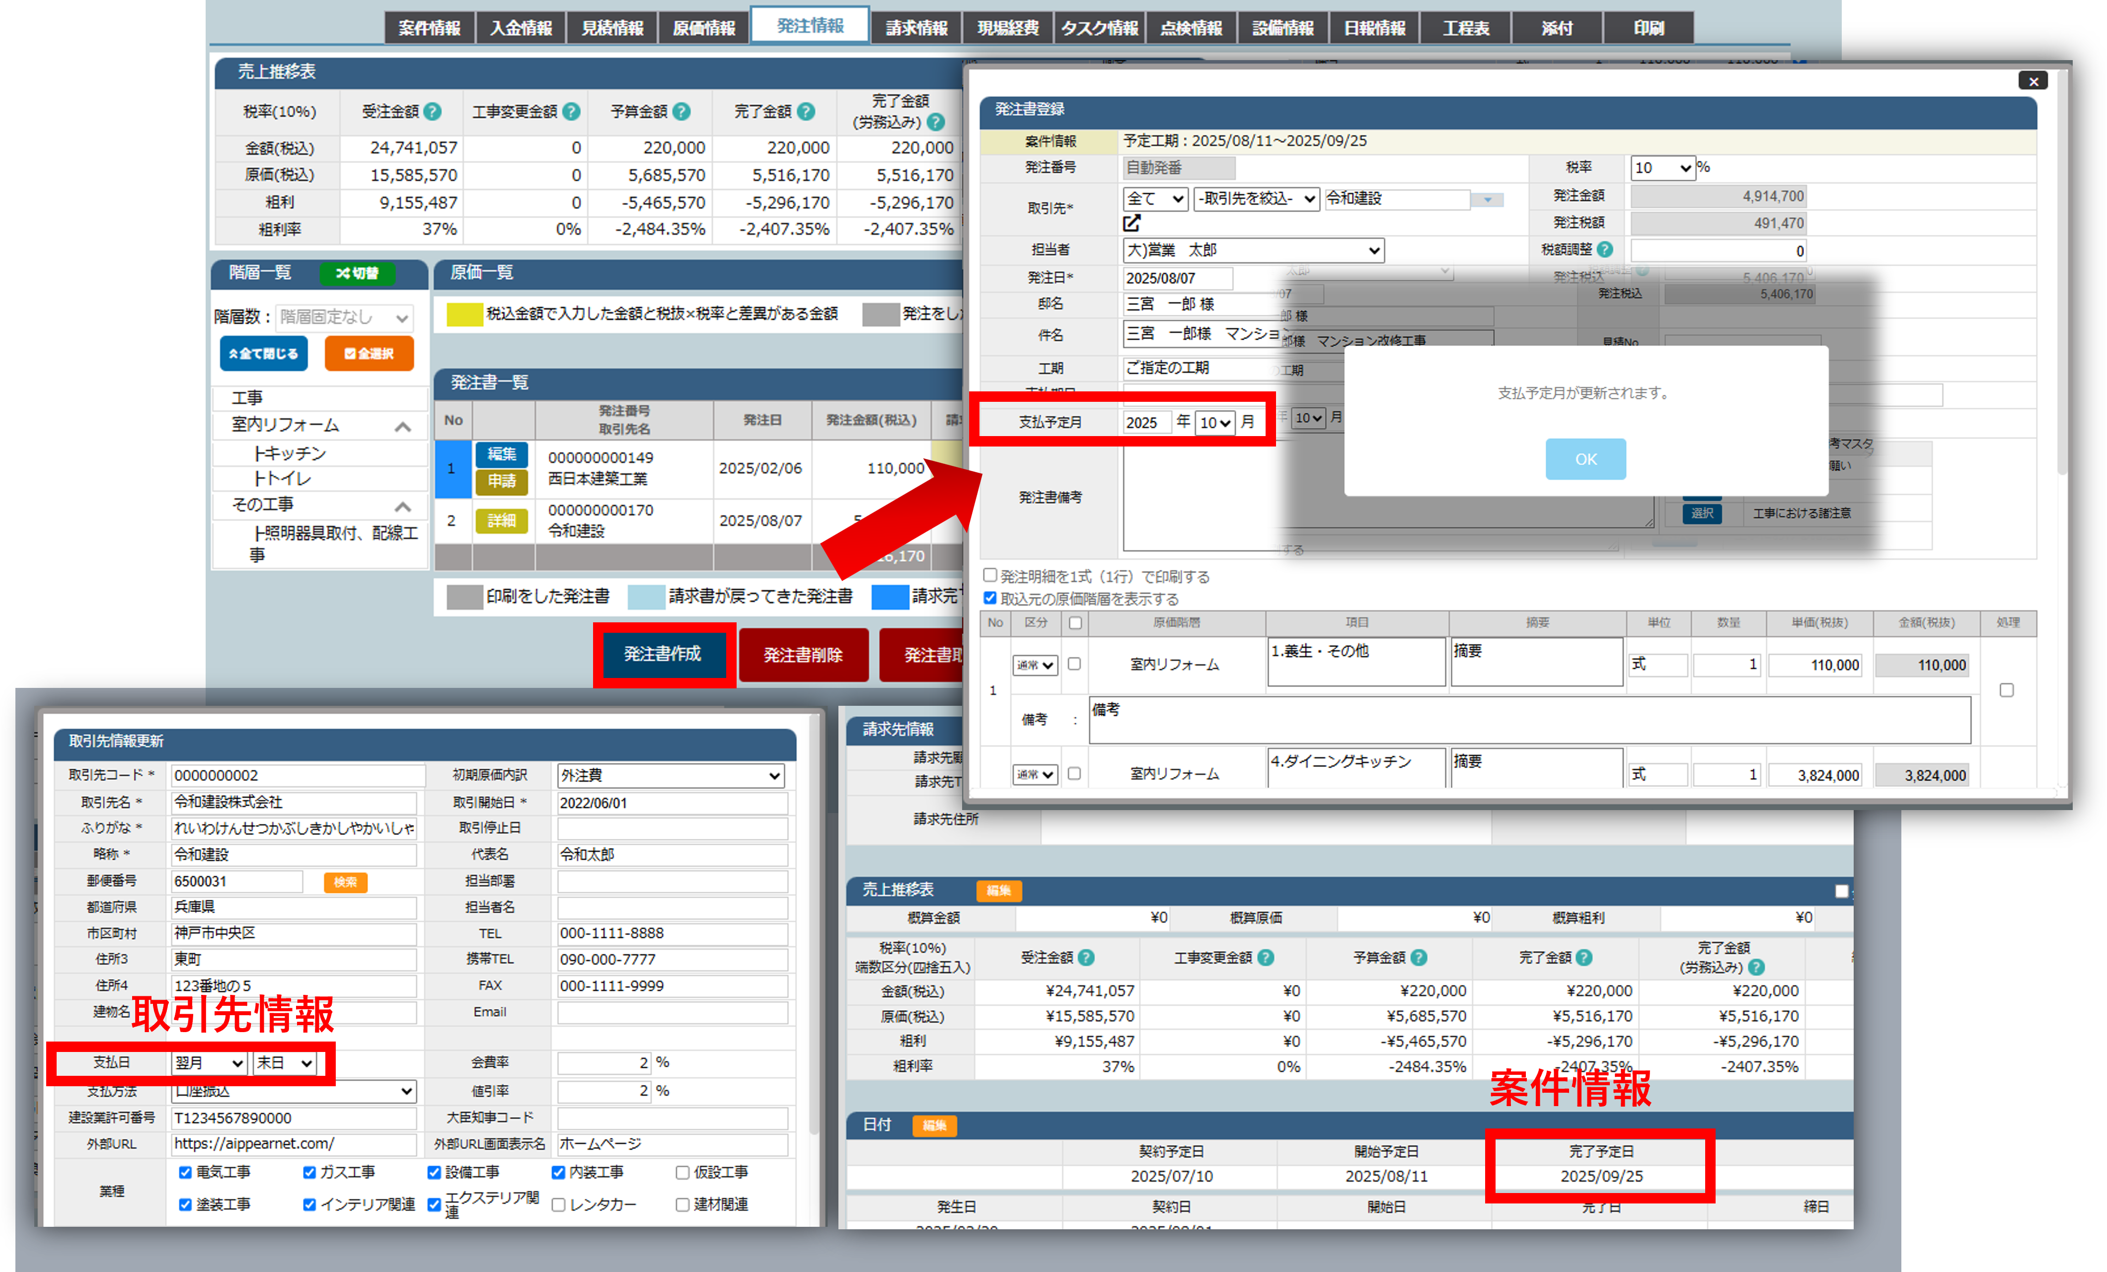Collapse 室内リフォーム tree chevron
Screen dimensions: 2107x1272
403,426
